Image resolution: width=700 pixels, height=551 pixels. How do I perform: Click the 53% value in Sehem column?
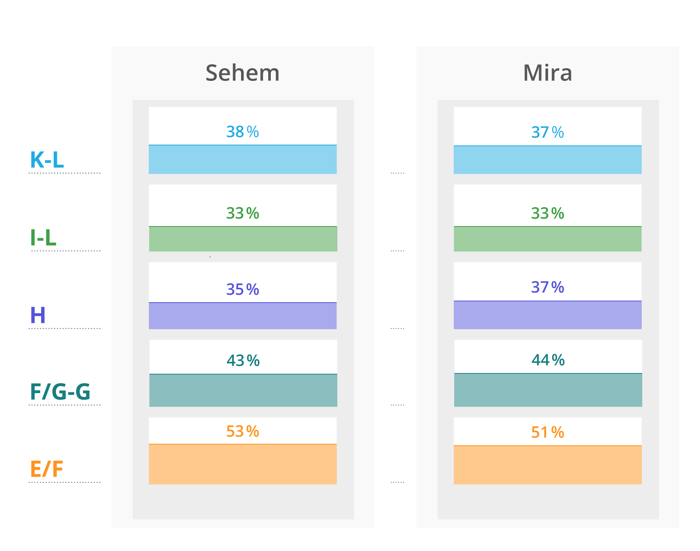pyautogui.click(x=242, y=432)
